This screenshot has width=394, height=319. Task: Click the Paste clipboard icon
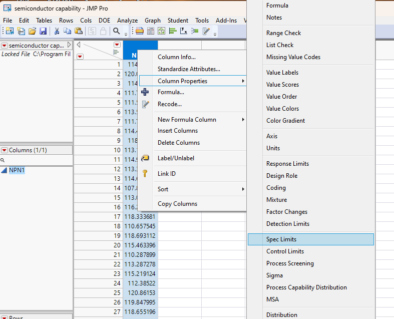(x=79, y=31)
